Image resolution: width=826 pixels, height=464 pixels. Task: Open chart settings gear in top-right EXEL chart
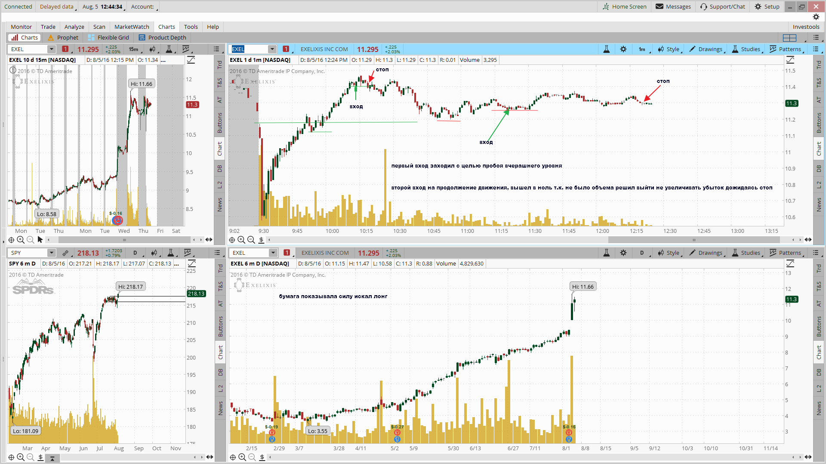pos(623,49)
